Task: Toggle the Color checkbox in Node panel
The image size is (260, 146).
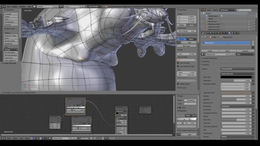Action: (180, 107)
